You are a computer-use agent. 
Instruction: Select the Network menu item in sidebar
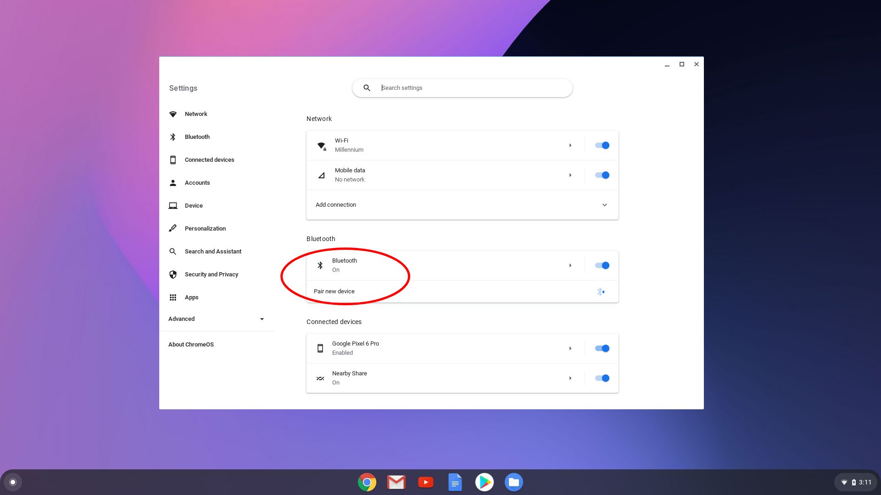pyautogui.click(x=195, y=114)
